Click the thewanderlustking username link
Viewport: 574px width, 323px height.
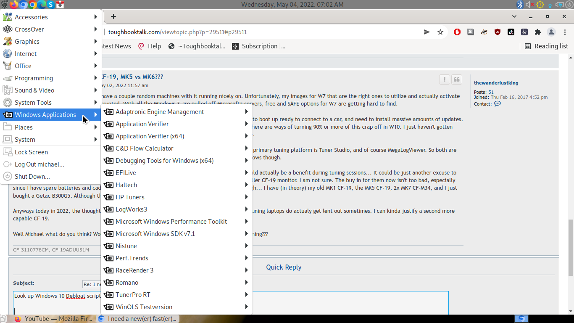496,82
